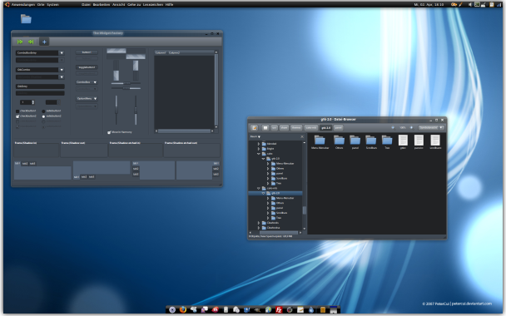Switch to tab2 in the top-tabbed notebook
Viewport: 506px width, 316px height.
point(25,164)
